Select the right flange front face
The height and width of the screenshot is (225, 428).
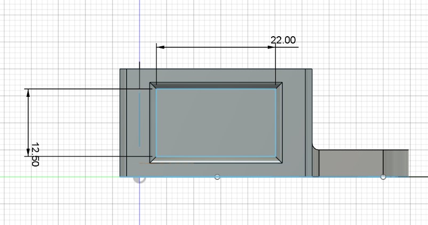tap(350, 163)
